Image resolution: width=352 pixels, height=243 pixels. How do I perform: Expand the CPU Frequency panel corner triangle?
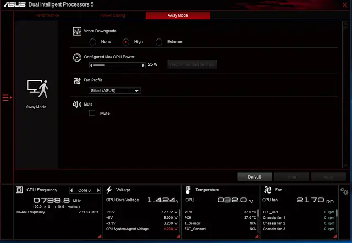point(99,236)
